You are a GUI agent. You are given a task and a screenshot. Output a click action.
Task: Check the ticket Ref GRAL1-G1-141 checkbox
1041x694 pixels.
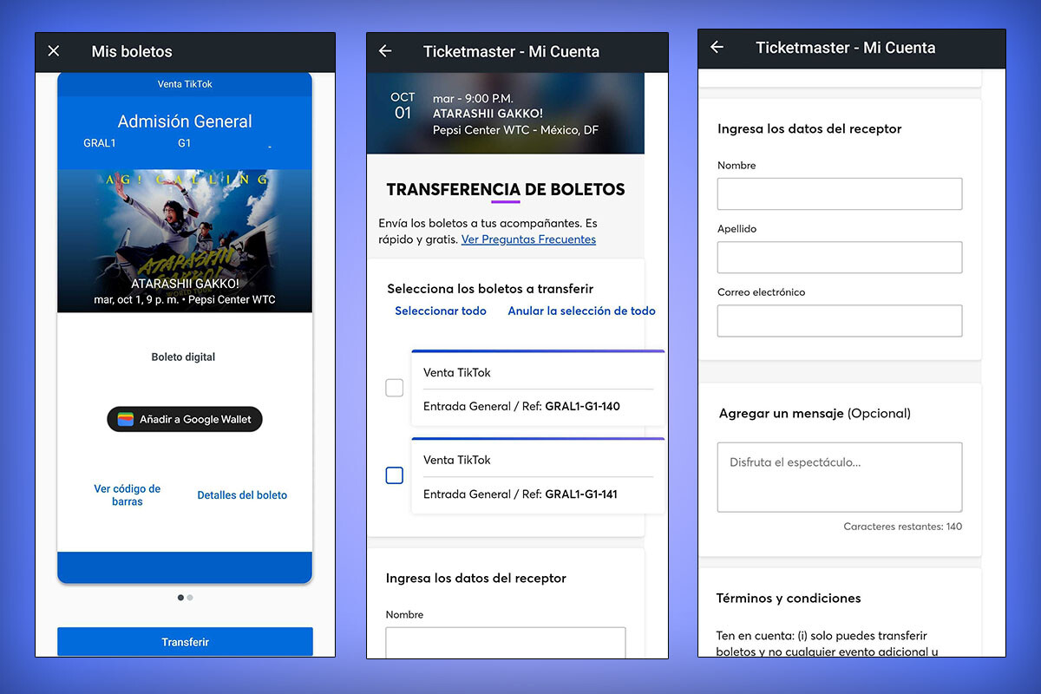[x=394, y=475]
